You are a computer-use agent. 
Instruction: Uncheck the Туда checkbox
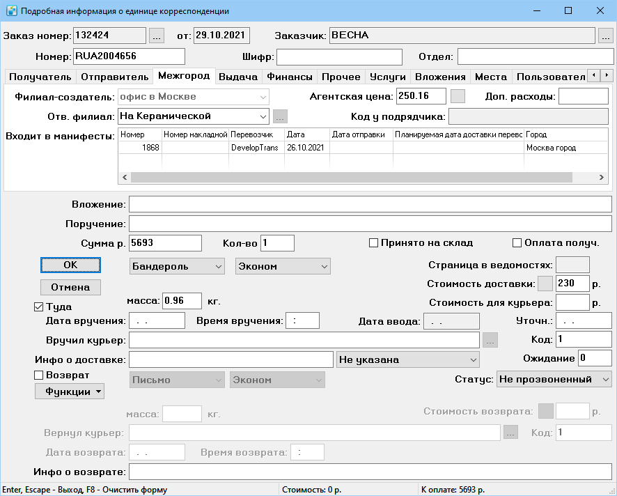click(38, 307)
